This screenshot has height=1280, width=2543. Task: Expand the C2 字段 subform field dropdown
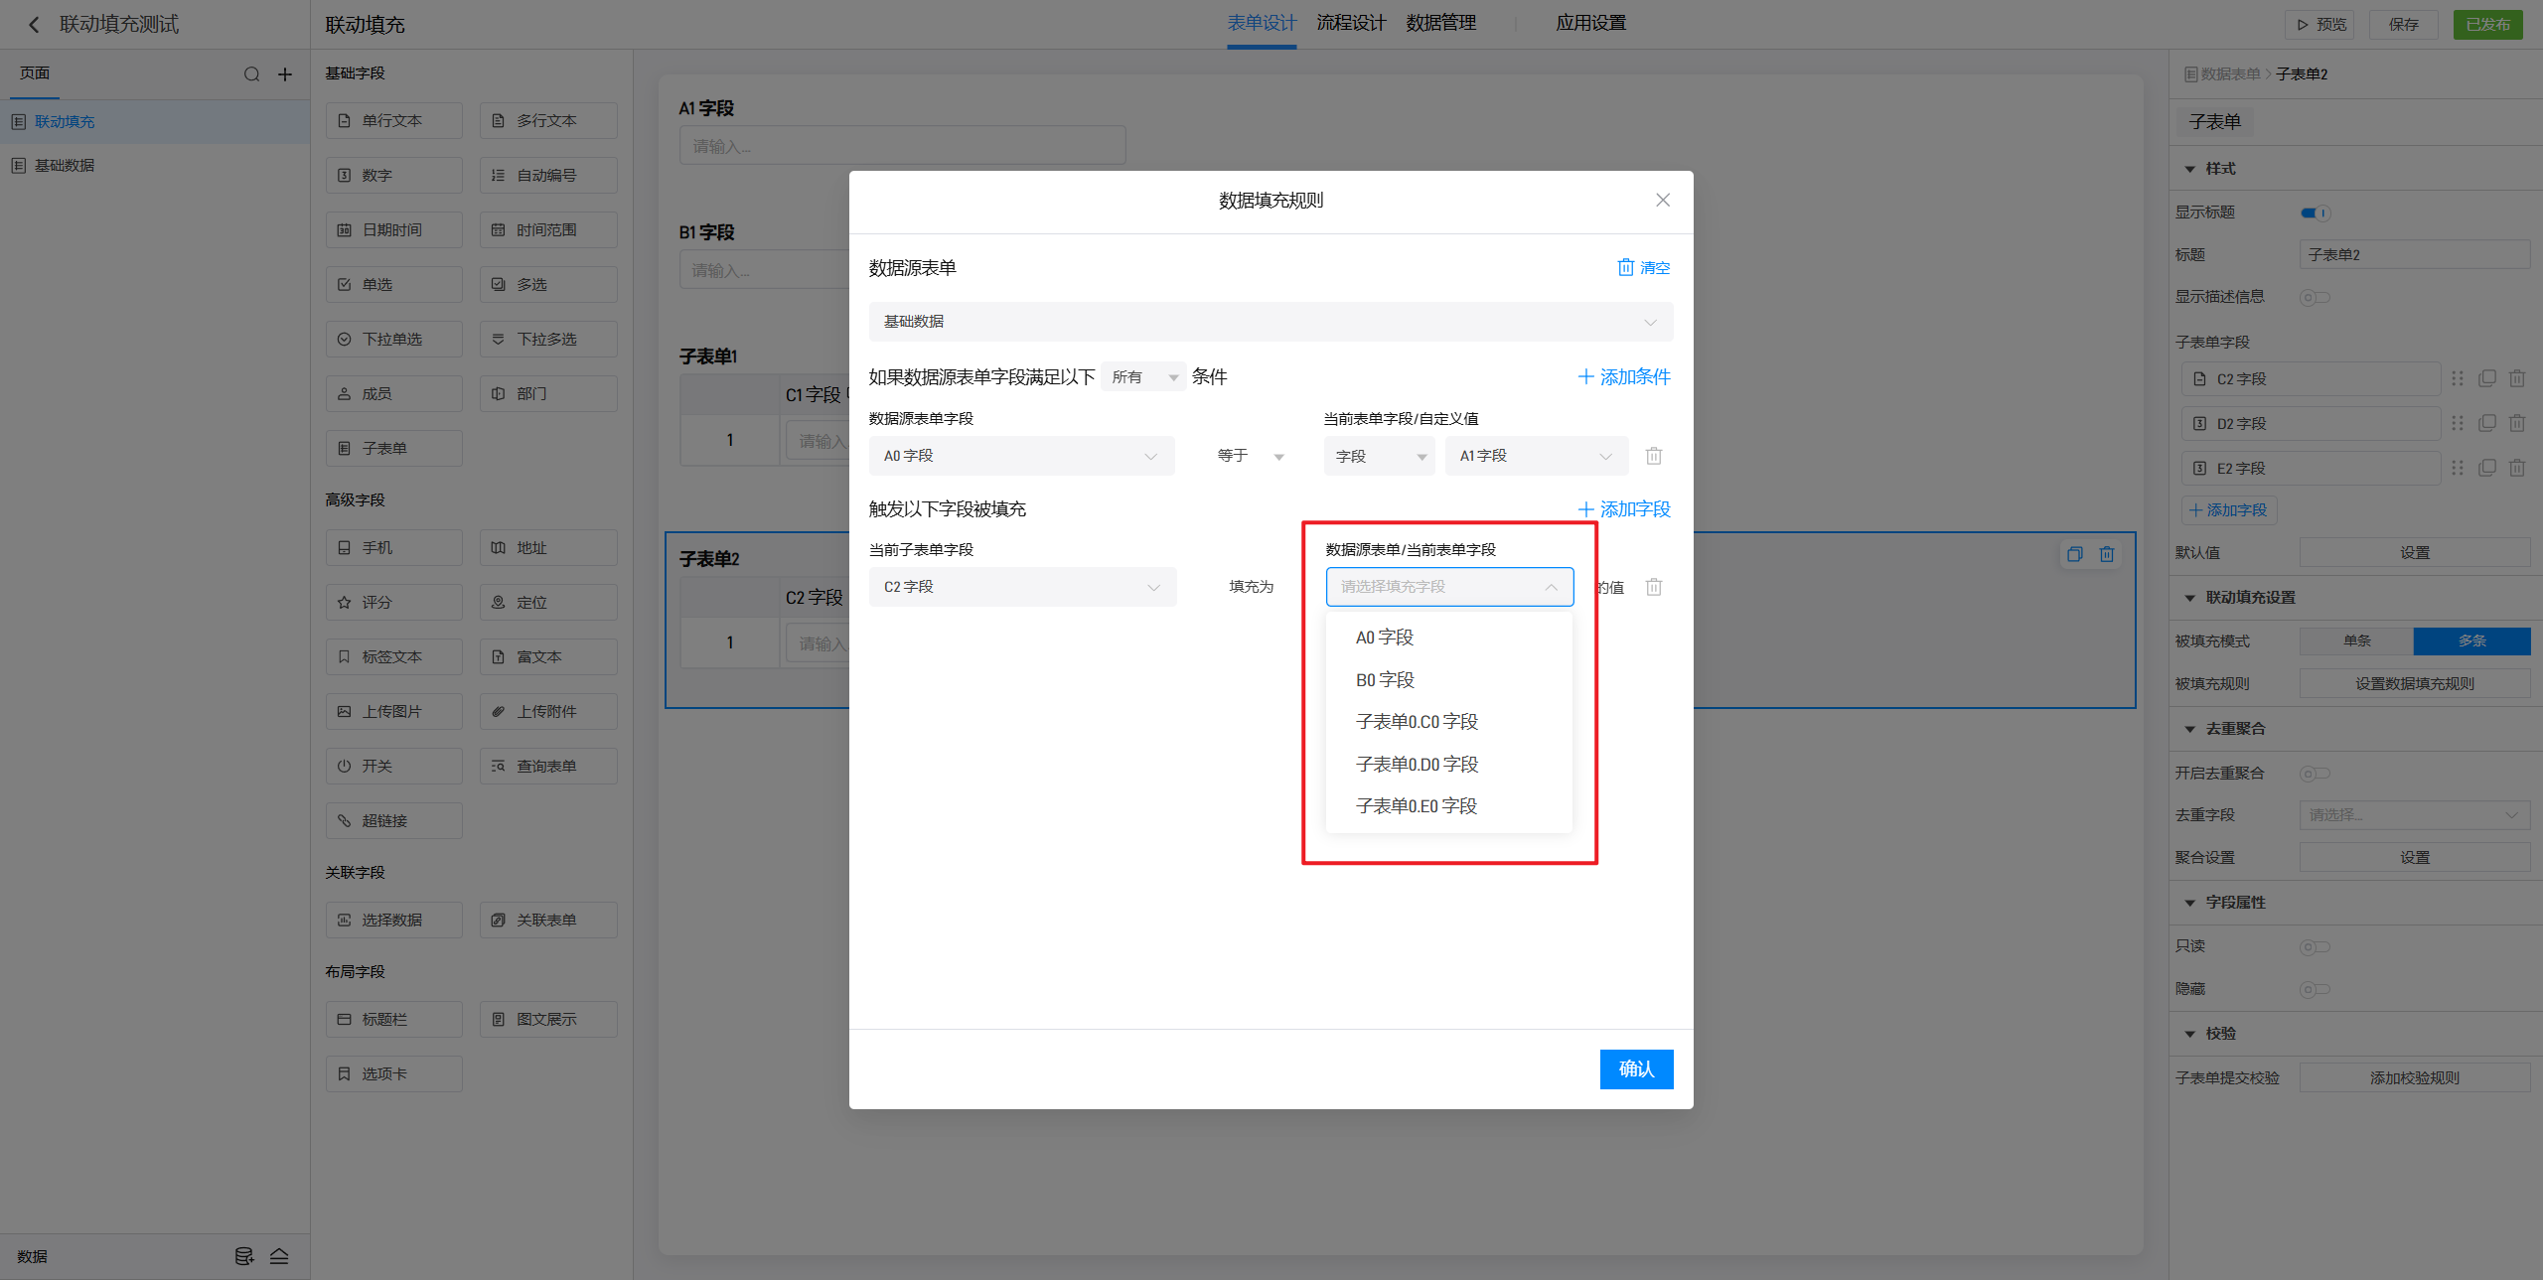(1021, 587)
